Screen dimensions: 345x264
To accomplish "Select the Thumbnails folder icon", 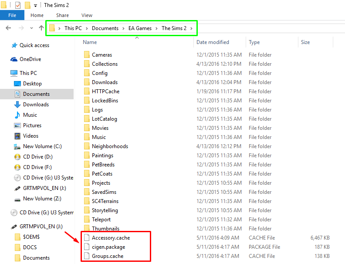I will tap(87, 228).
